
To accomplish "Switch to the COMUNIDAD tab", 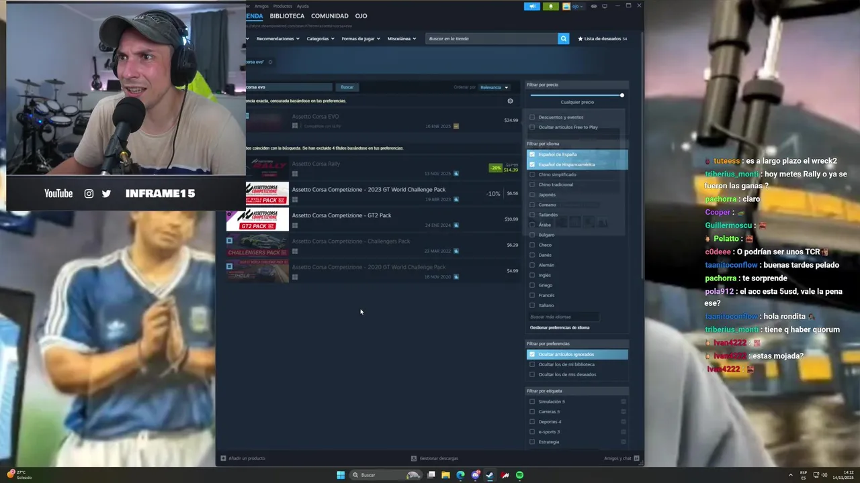I will click(330, 16).
